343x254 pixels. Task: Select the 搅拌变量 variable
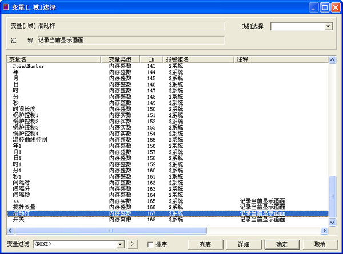pos(167,207)
